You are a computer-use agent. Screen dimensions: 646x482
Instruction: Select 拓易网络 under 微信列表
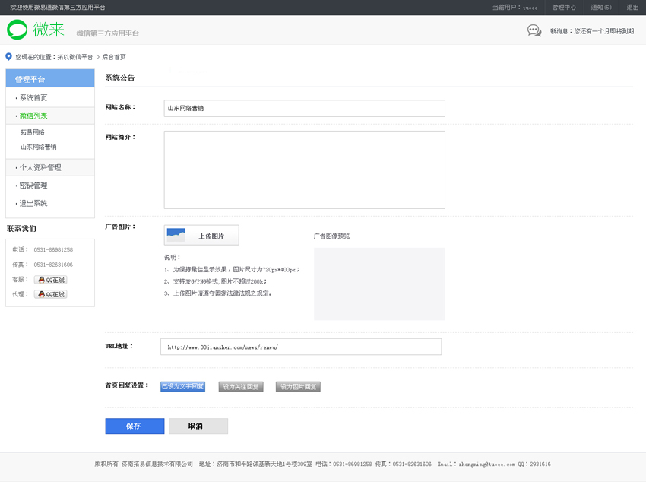point(33,132)
